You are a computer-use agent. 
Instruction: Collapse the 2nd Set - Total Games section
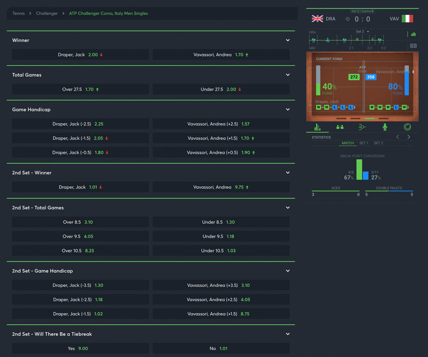[288, 208]
